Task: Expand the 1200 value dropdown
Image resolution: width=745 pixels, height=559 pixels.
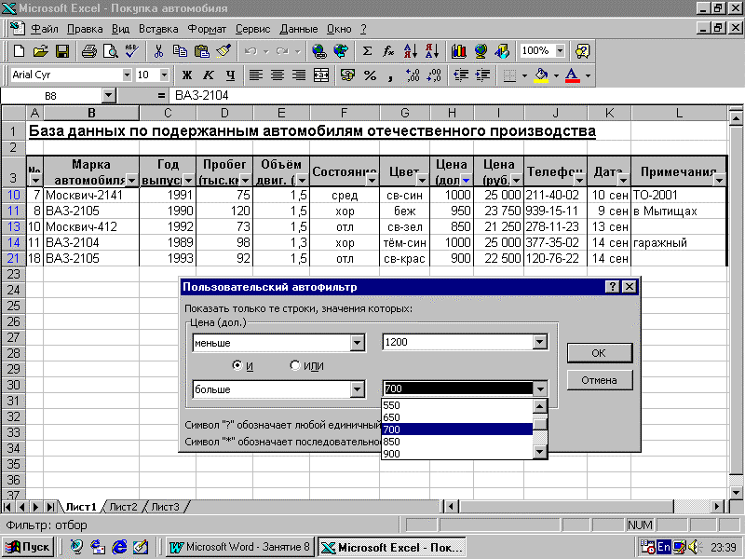Action: tap(539, 342)
